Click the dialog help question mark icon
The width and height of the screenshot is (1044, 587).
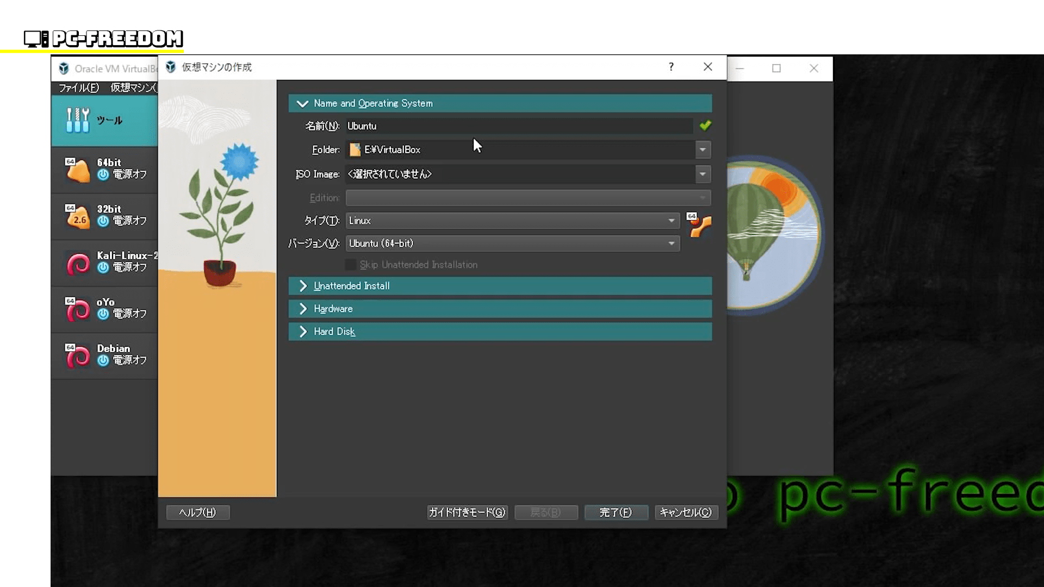click(671, 67)
